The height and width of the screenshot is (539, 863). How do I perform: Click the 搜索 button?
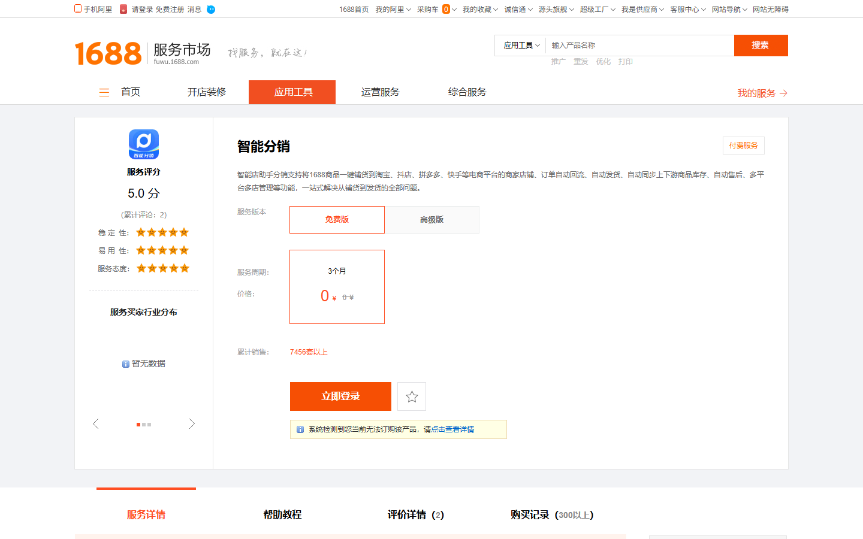tap(761, 46)
